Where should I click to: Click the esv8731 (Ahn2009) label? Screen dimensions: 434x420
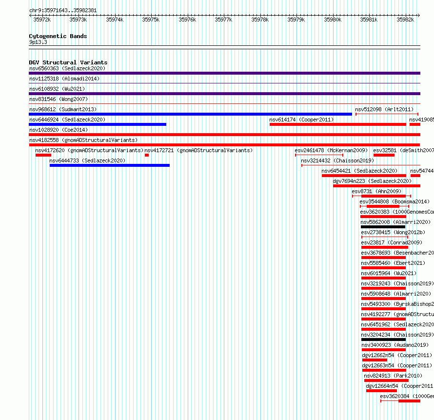point(376,191)
